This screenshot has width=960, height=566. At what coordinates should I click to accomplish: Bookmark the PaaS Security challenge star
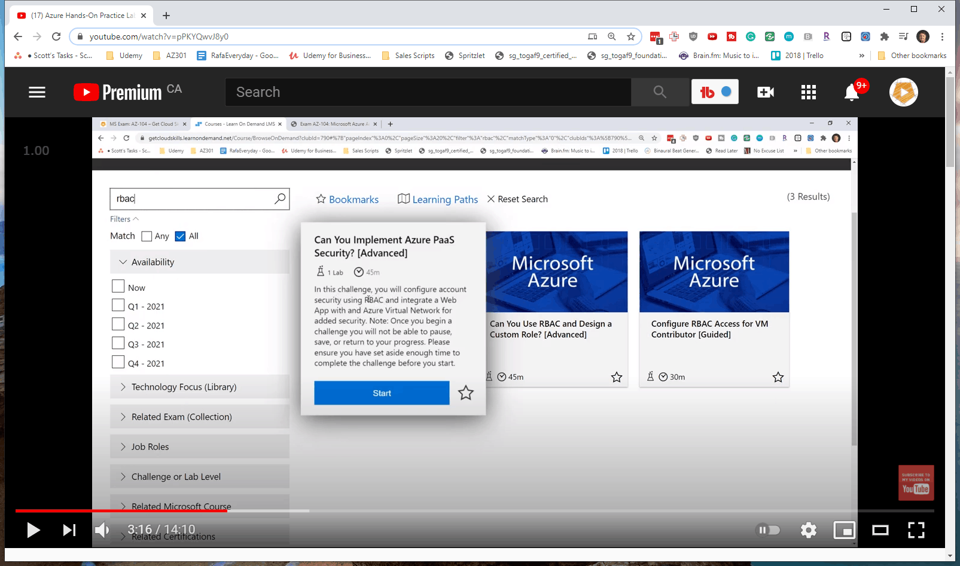click(466, 393)
